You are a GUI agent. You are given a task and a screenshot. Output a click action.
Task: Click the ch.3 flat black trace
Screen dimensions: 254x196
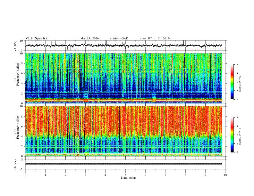(124, 164)
